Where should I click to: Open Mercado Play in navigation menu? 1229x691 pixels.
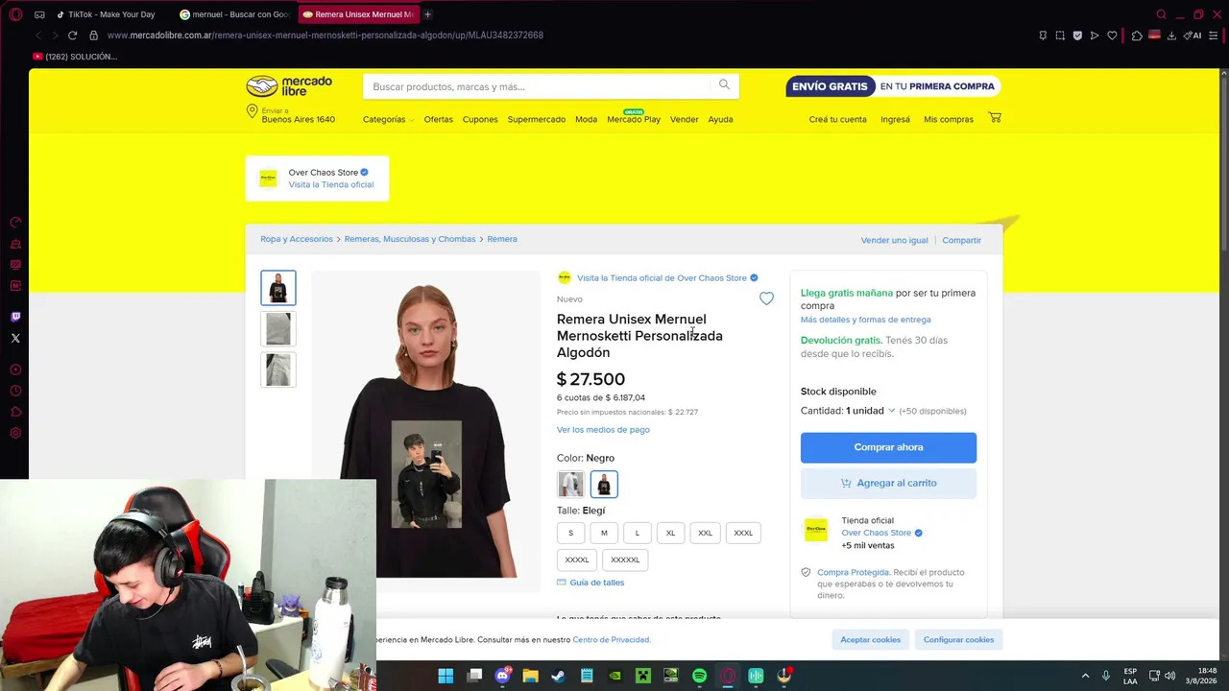click(x=634, y=119)
